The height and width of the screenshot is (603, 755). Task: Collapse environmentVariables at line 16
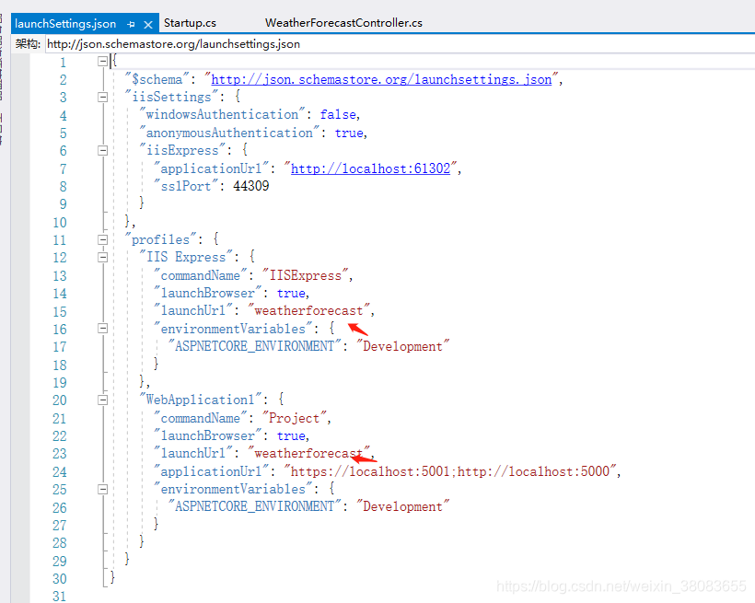102,329
